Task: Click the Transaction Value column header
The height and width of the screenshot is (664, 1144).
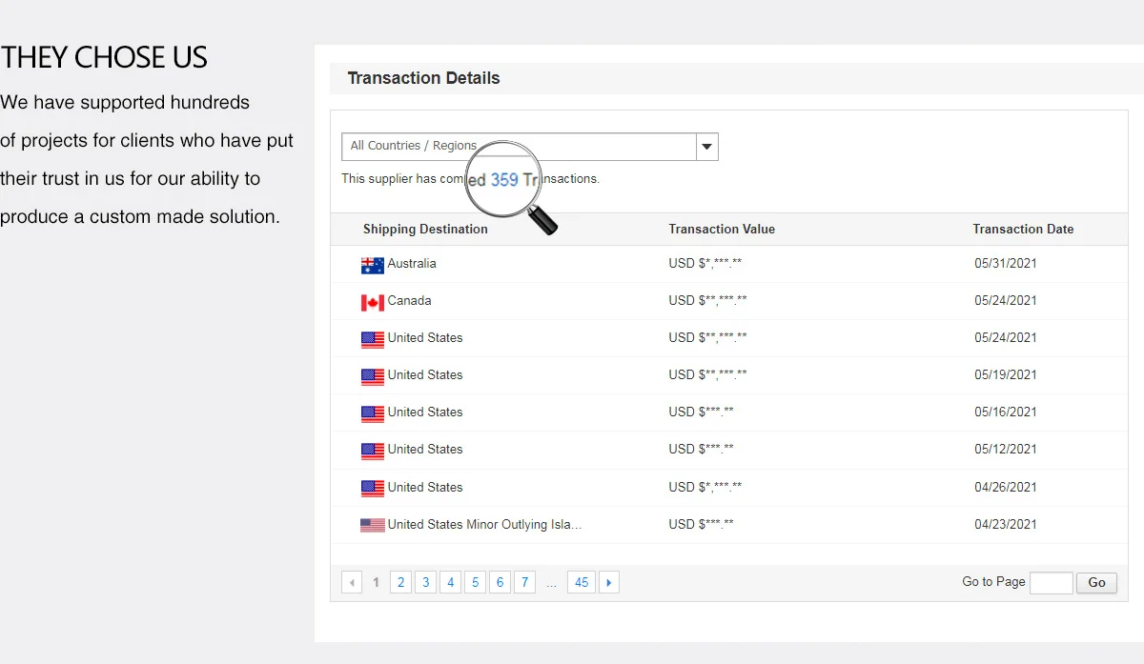Action: (722, 229)
